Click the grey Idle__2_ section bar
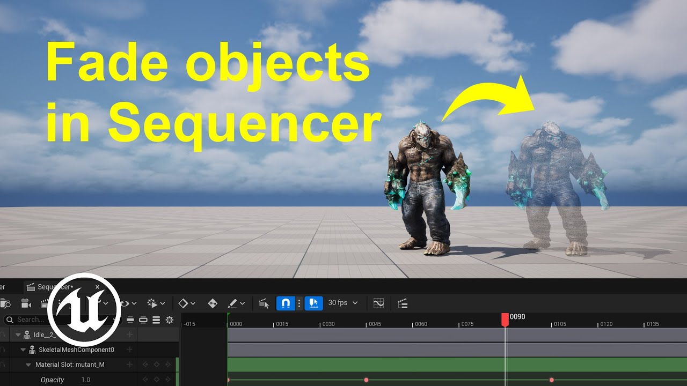Screen dimensions: 687x386 pos(457,335)
